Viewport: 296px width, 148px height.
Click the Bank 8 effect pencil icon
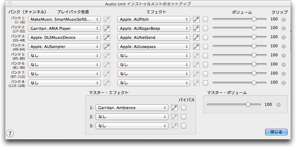click(196, 83)
